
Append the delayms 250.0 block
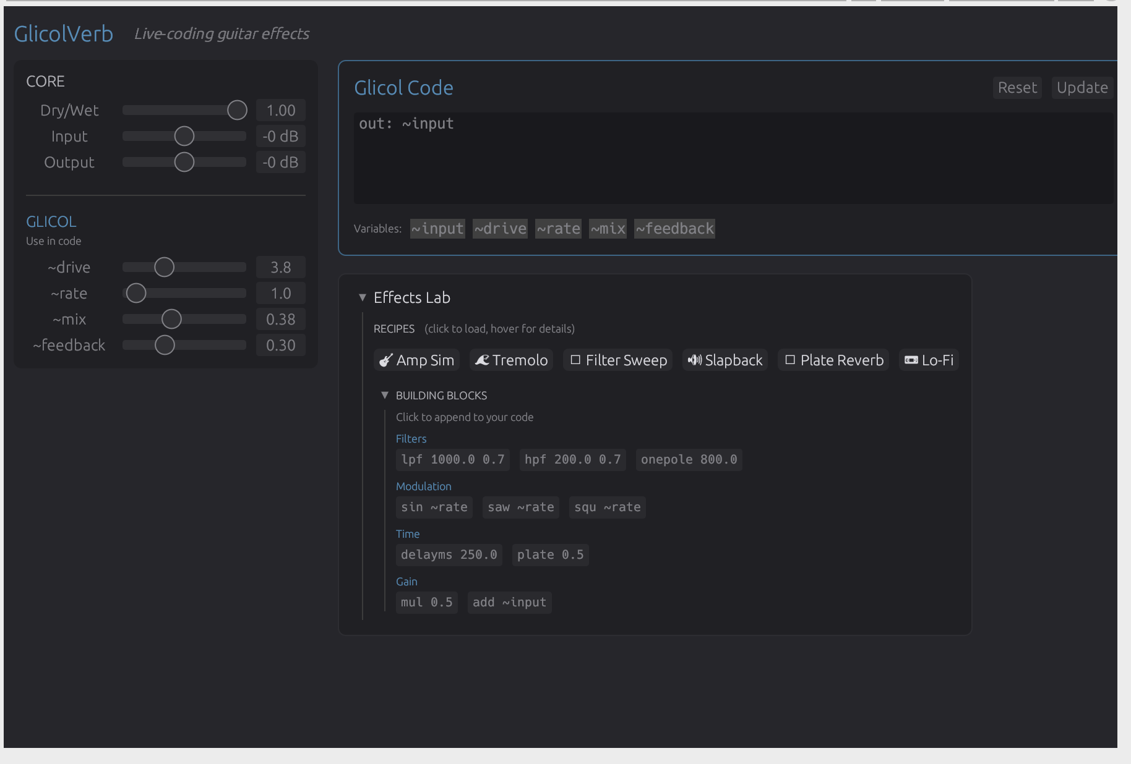pos(449,555)
